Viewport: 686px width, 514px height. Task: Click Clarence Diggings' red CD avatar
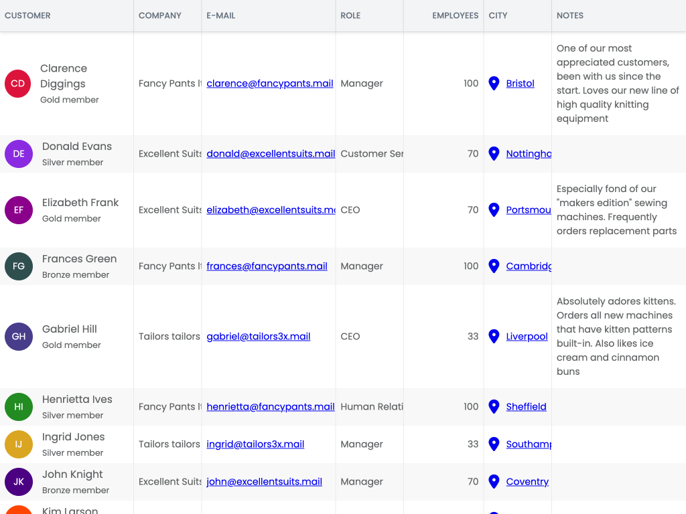coord(18,84)
